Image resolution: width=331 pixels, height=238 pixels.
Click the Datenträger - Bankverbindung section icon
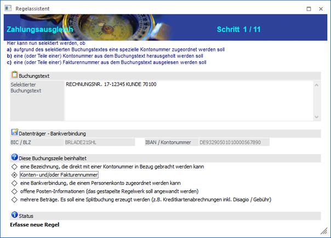click(14, 133)
